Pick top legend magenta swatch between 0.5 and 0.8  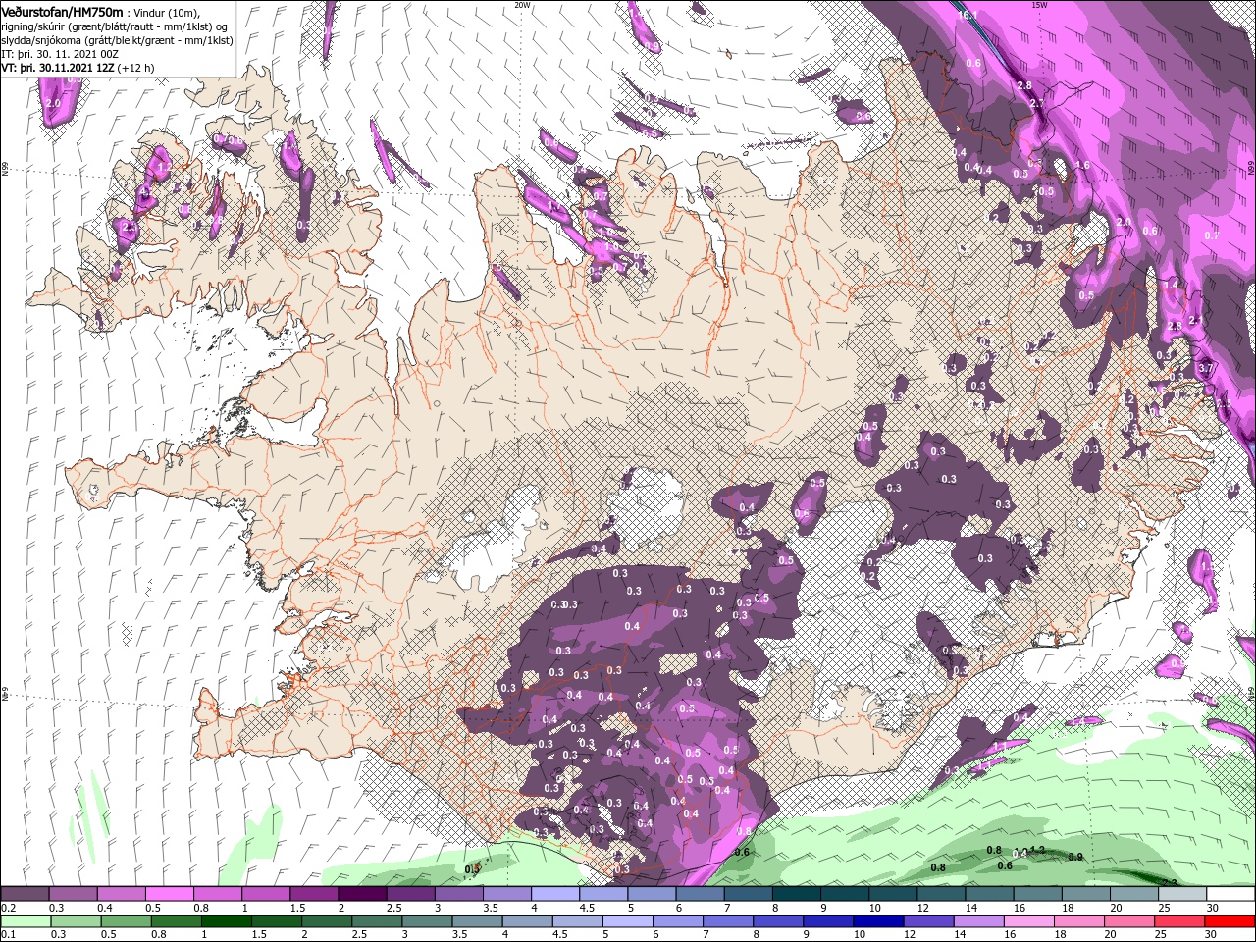[169, 894]
